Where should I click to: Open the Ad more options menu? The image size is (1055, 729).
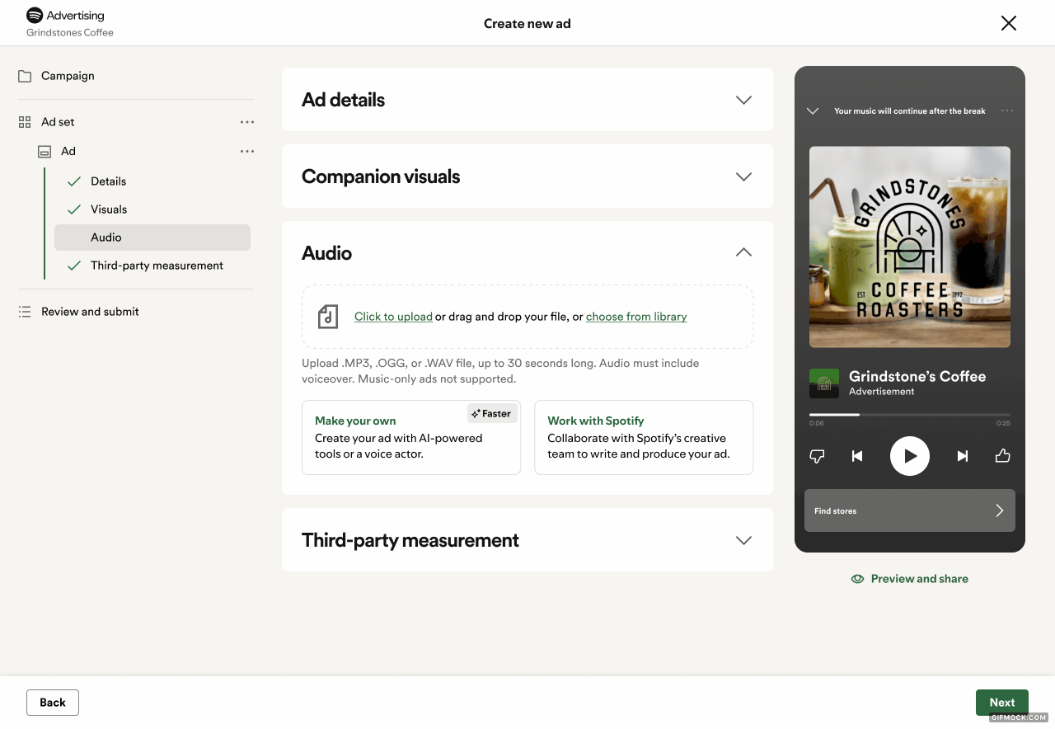pos(246,152)
